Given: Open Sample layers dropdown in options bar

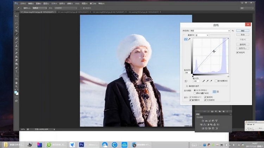Looking at the screenshot, I should coord(66,8).
